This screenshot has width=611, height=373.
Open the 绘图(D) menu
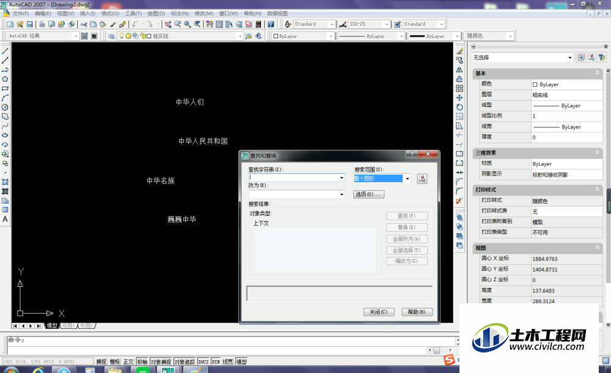coord(156,13)
